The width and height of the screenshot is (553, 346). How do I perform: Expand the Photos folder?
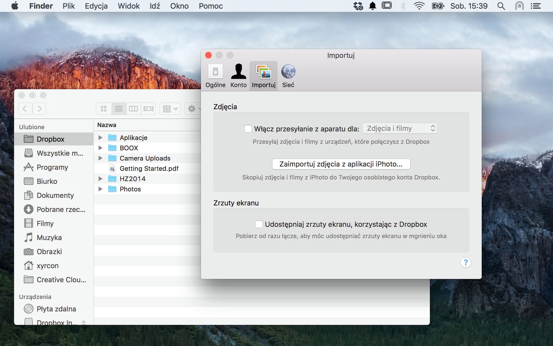pyautogui.click(x=100, y=189)
